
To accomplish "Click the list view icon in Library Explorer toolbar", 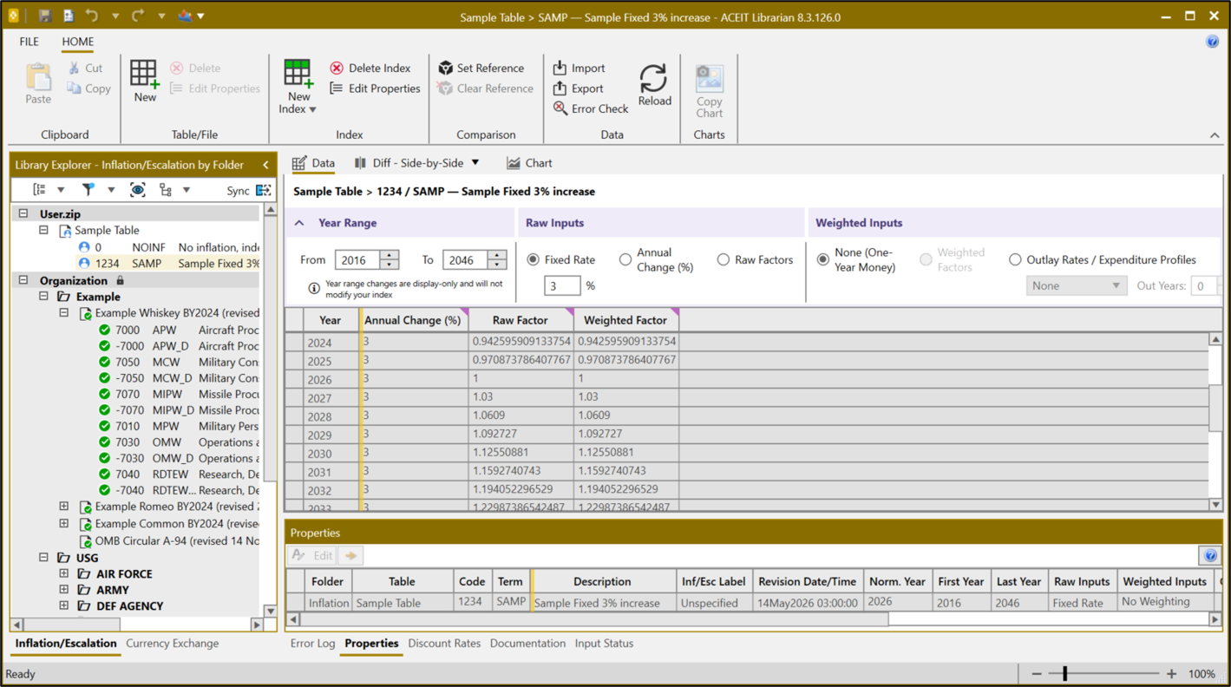I will point(40,189).
